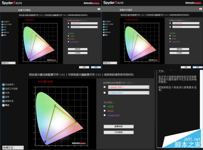203x150 pixels.
Task: Open 选择工作流程 step icon in bottom window
Action: (3, 89)
